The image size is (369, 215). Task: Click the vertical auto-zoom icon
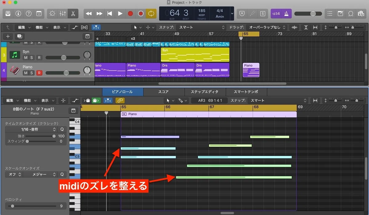(x=306, y=27)
